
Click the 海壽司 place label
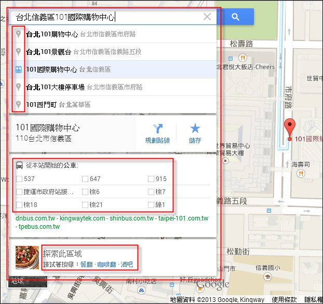pos(301,164)
